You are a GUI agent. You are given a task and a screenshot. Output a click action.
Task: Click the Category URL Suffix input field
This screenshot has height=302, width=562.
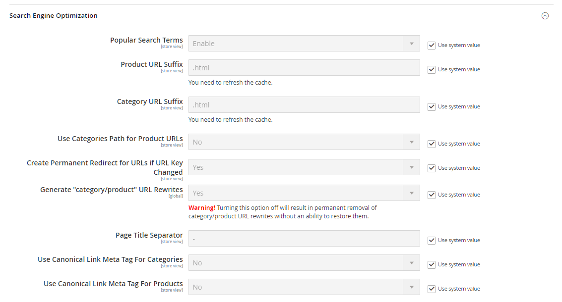304,105
